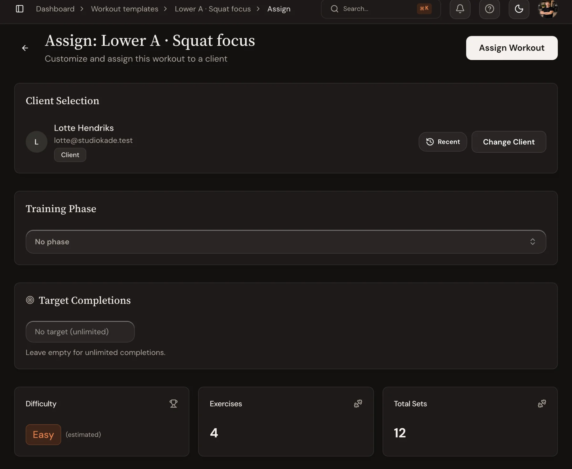Click the dumbbell icon in Total Sets card

(x=542, y=404)
